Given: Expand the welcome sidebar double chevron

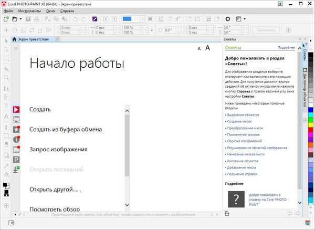Looking at the screenshot, I should point(16,48).
